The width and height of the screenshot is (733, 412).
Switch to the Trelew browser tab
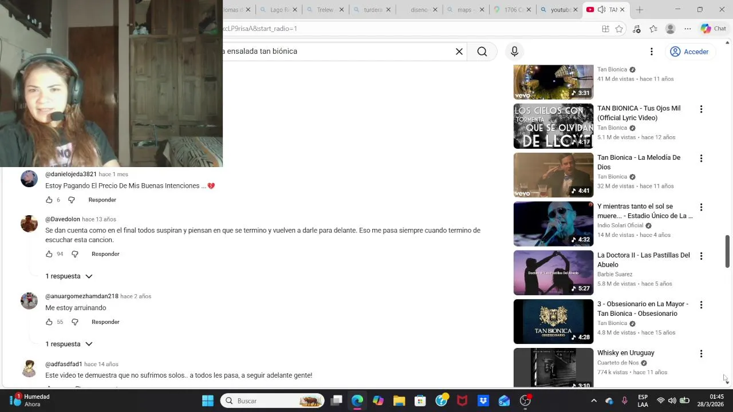point(325,10)
